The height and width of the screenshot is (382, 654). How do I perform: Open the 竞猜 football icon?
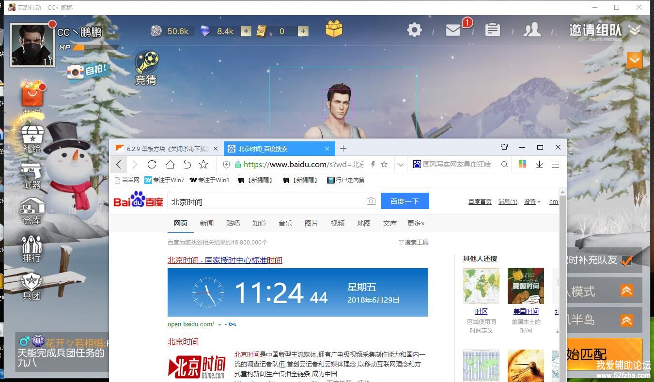click(146, 68)
